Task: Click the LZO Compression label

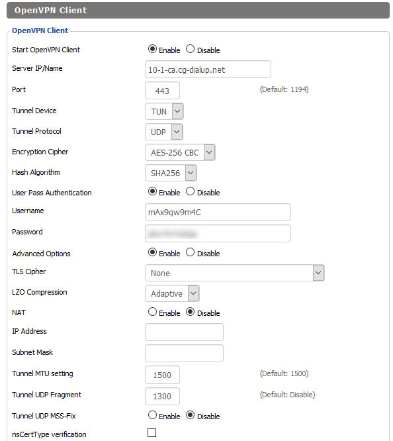Action: click(x=40, y=292)
